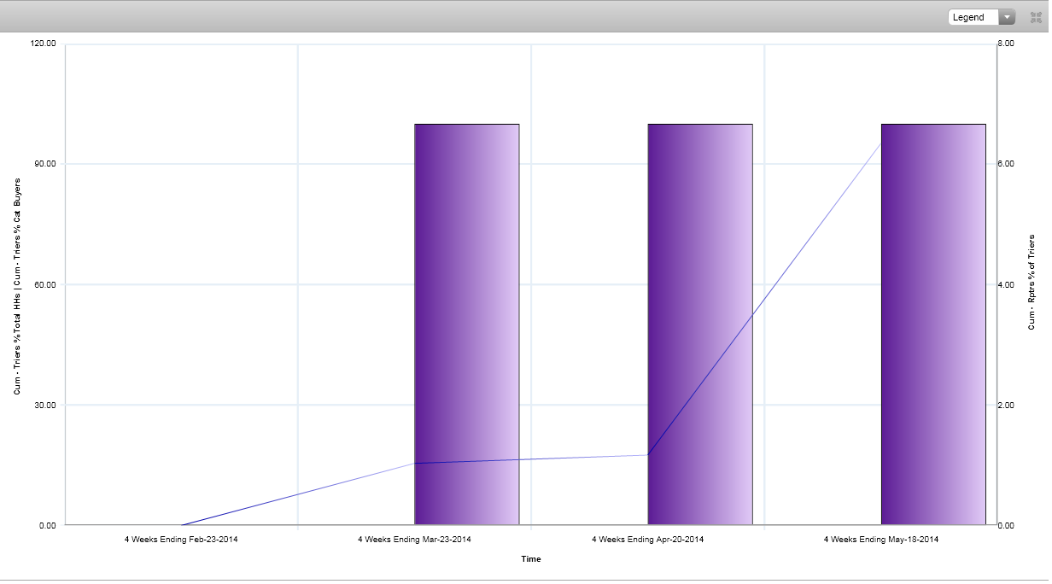Click the '4 Weeks Ending Mar-23-2014' axis label
The image size is (1052, 584).
(x=414, y=540)
